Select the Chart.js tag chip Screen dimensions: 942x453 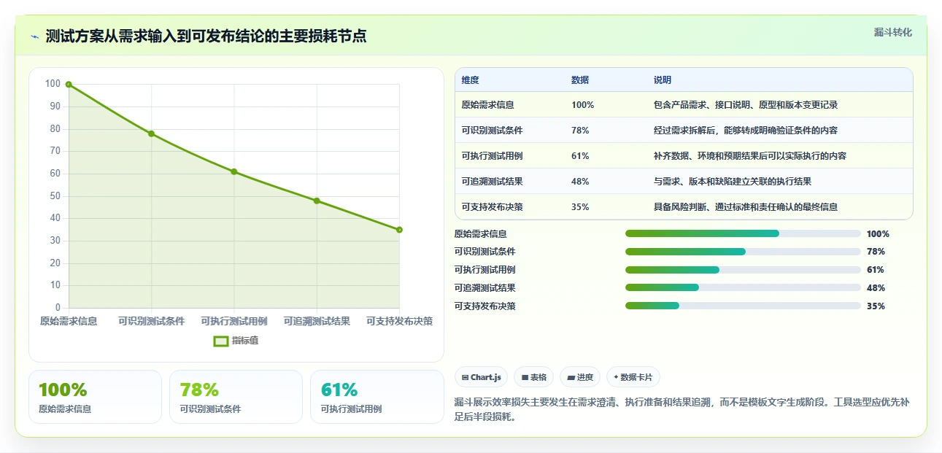(x=482, y=377)
